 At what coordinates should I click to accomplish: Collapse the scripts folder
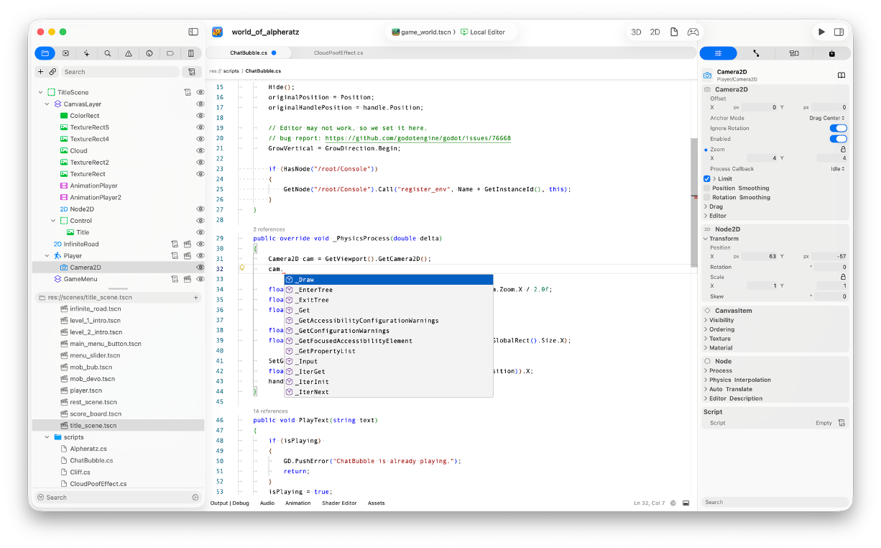[x=47, y=437]
